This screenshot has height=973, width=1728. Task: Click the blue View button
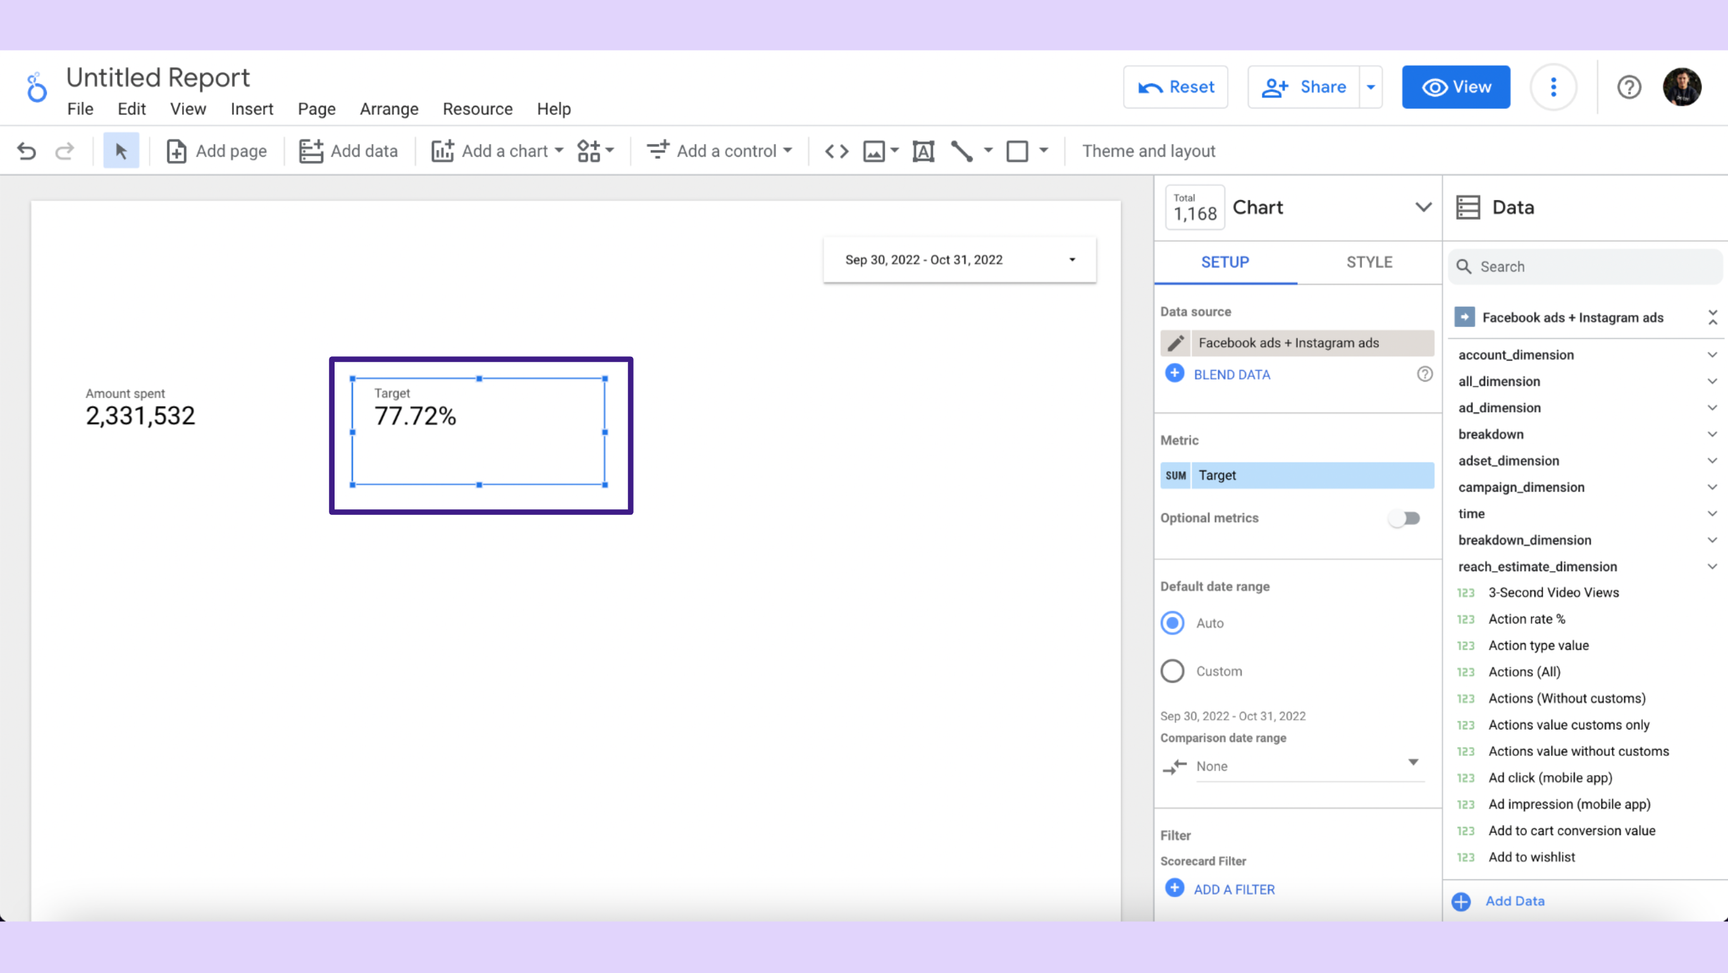[1455, 87]
